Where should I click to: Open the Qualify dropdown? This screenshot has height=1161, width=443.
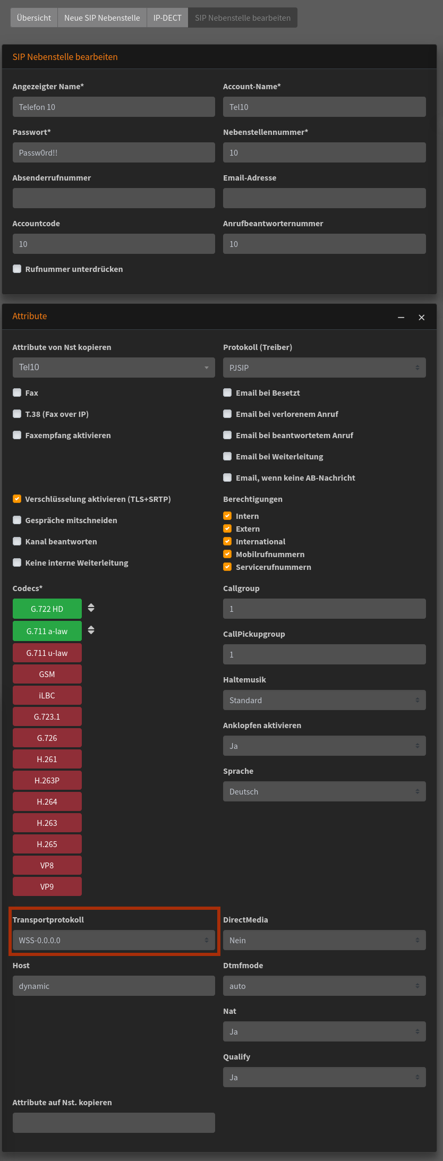coord(325,1077)
